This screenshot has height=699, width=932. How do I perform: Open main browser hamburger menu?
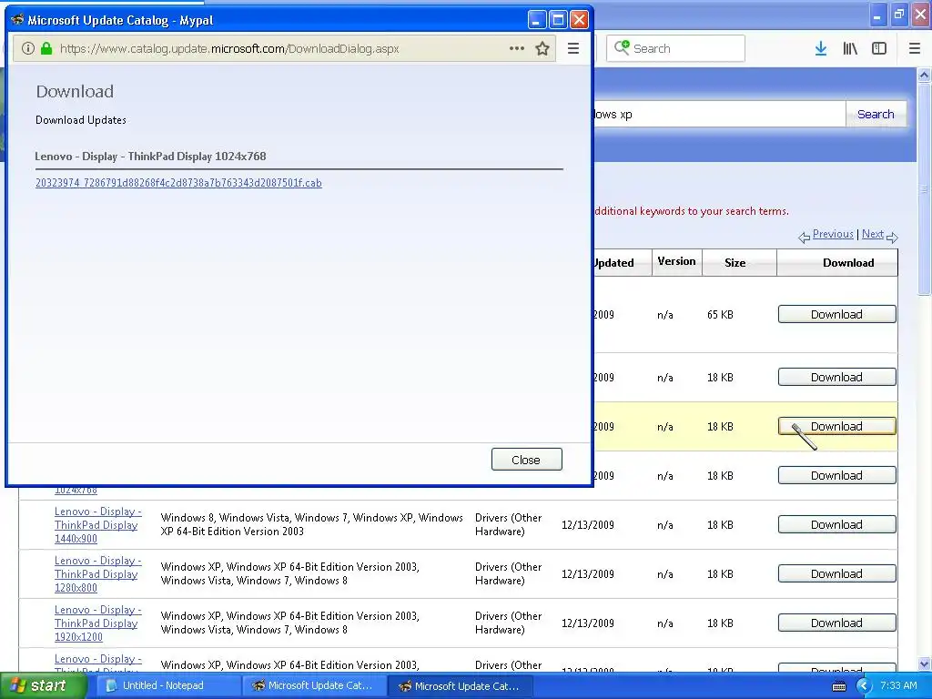915,49
